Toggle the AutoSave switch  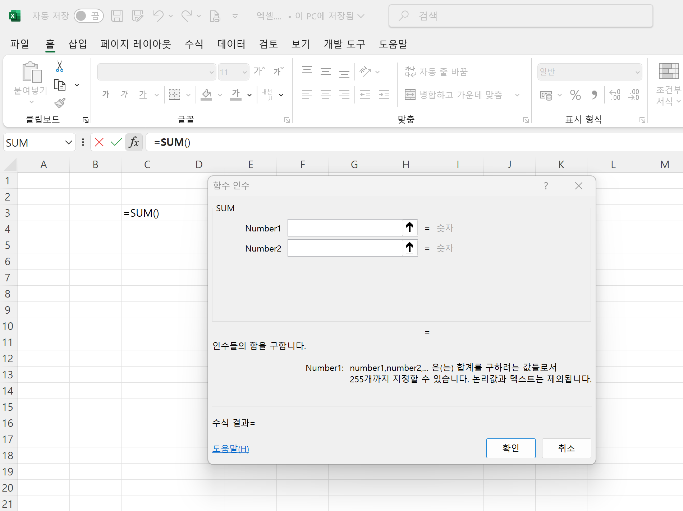pos(88,16)
